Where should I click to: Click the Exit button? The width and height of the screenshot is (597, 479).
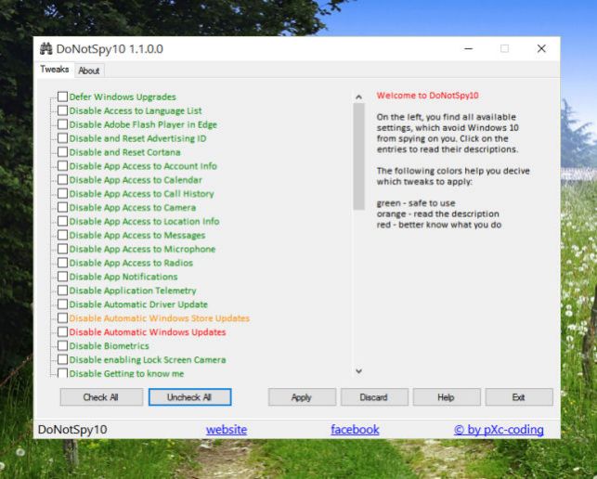pyautogui.click(x=519, y=397)
